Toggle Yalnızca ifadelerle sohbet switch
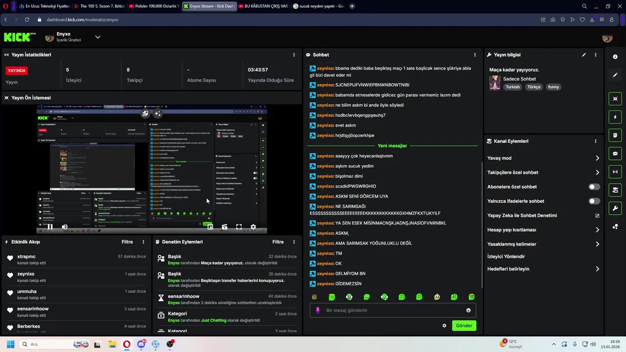626x352 pixels. [x=594, y=201]
